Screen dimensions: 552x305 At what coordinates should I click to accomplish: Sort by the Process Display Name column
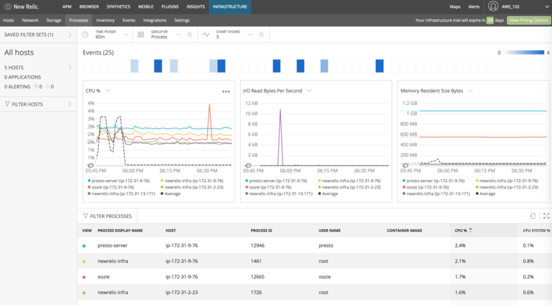coord(120,230)
